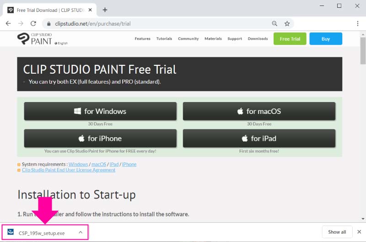366x242 pixels.
Task: Close the Free Trial Download tab
Action: click(x=89, y=10)
